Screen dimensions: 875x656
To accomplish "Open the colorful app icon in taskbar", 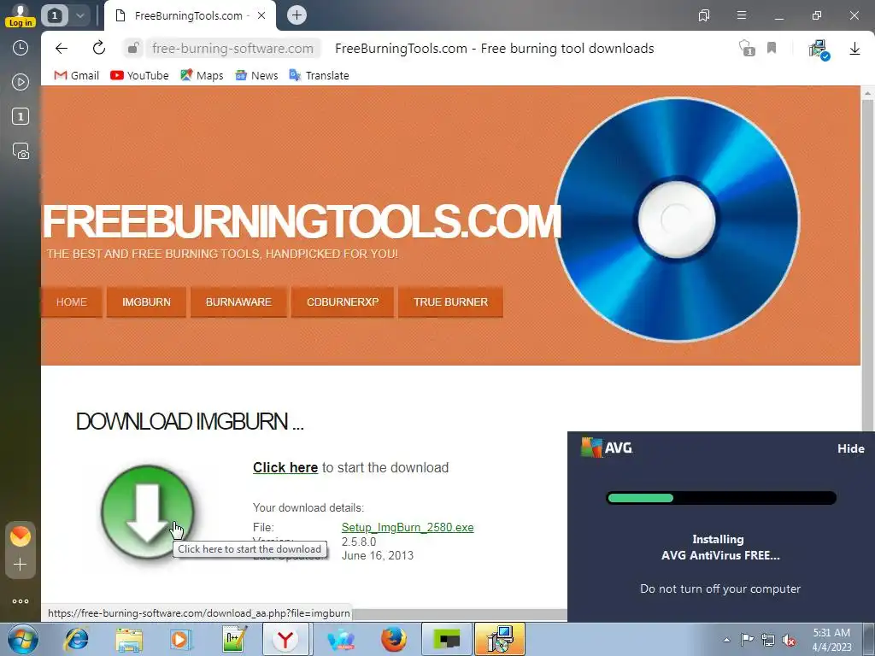I will 341,639.
